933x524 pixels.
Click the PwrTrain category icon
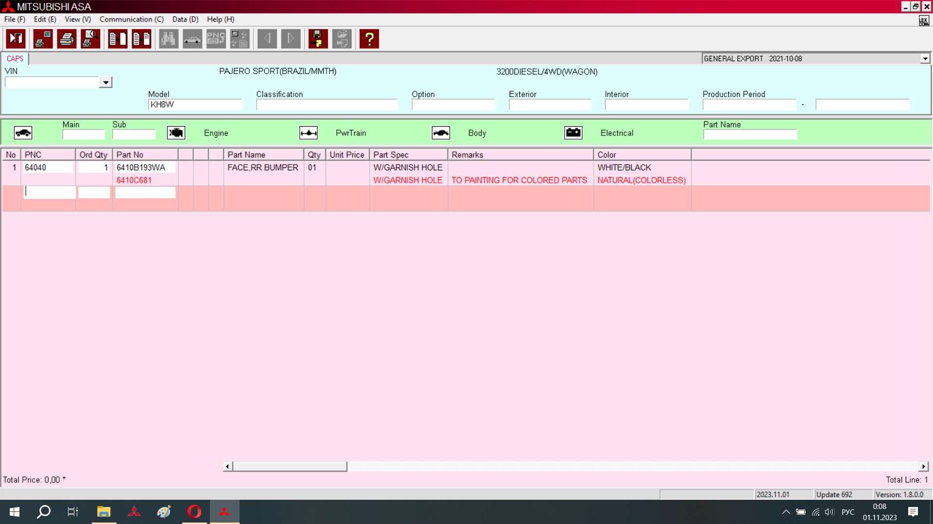point(309,133)
